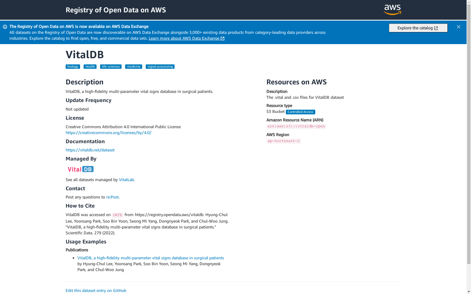Image resolution: width=471 pixels, height=294 pixels.
Task: Open the VitalDB publication link
Action: (x=151, y=258)
